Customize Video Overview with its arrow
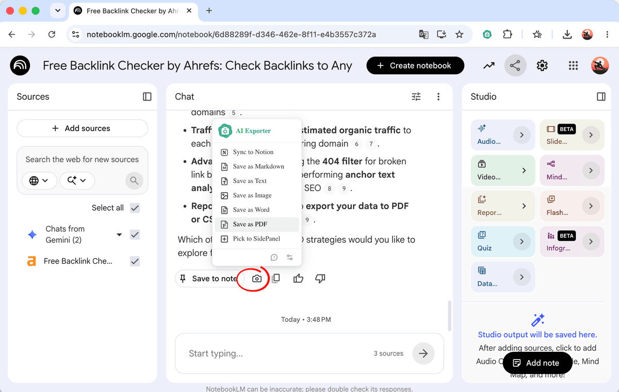The height and width of the screenshot is (392, 619). click(524, 171)
